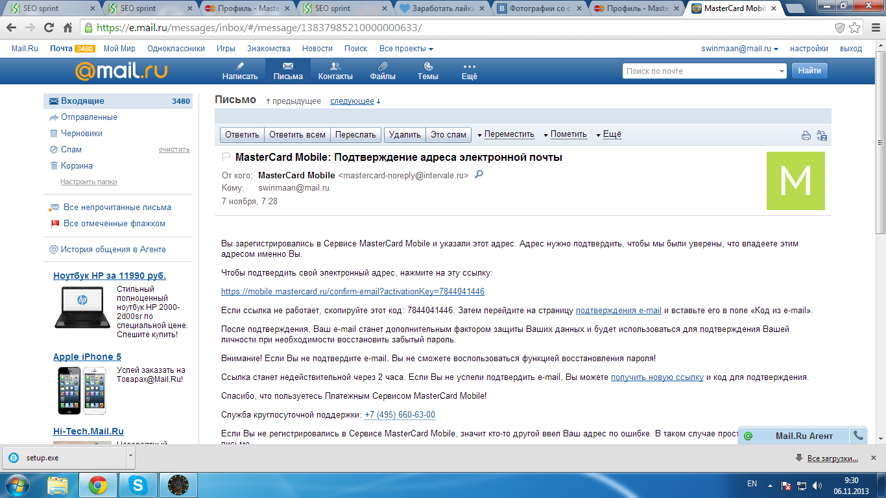Click the translate icon next to print
The image size is (886, 498).
coord(822,136)
